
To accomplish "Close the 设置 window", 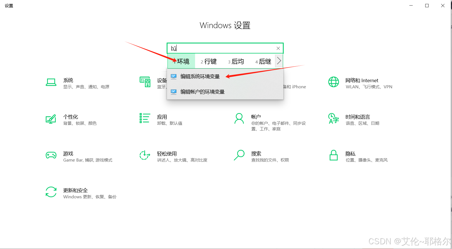I will point(443,6).
